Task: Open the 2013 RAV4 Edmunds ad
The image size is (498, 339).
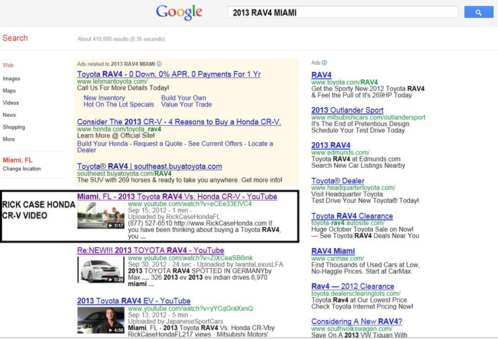Action: tap(330, 145)
